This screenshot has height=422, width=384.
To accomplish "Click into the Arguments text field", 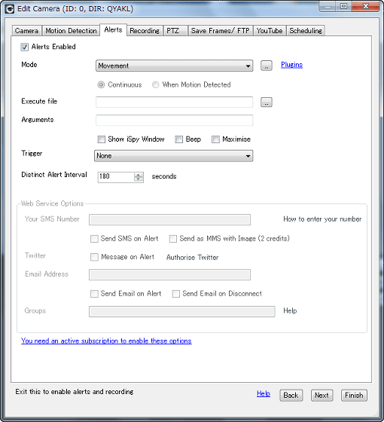I will pos(174,121).
